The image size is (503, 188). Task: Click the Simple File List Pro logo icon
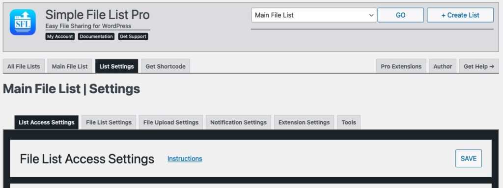tap(23, 22)
